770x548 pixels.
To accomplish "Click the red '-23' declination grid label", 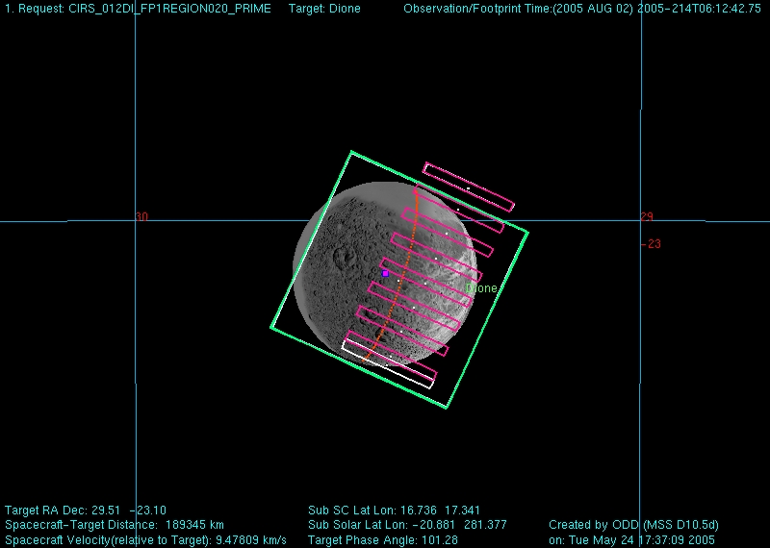I will click(x=652, y=244).
